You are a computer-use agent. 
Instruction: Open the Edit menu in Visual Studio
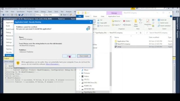point(7,12)
